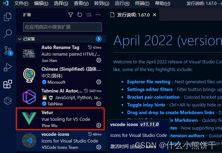This screenshot has width=222, height=153.
Task: Open the 运行(R) menu
Action: [x=122, y=3]
